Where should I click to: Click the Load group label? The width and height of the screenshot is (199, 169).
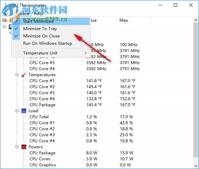tap(33, 111)
